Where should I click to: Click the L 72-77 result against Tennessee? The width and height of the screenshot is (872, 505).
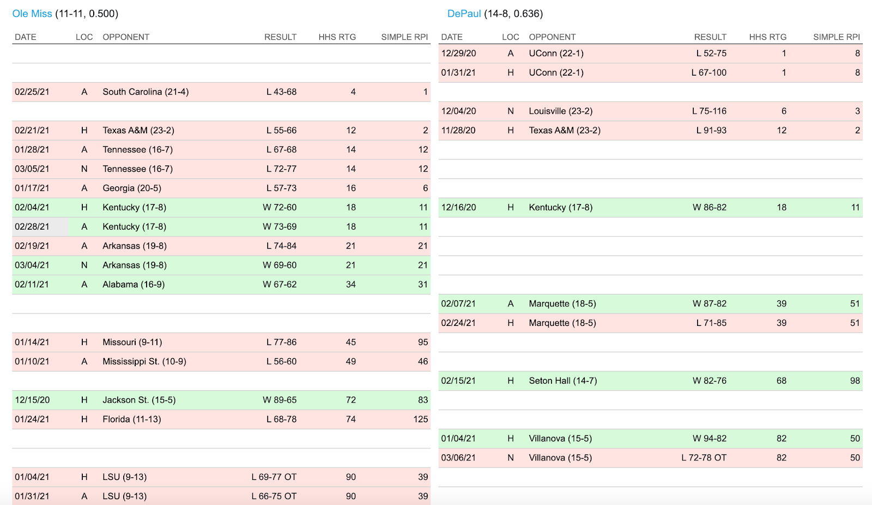click(x=281, y=169)
